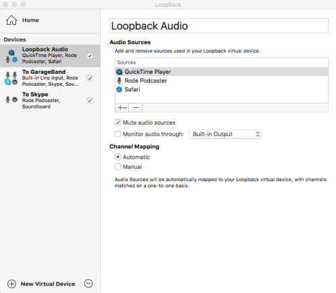
Task: Uncheck Mute audio sources
Action: point(118,123)
